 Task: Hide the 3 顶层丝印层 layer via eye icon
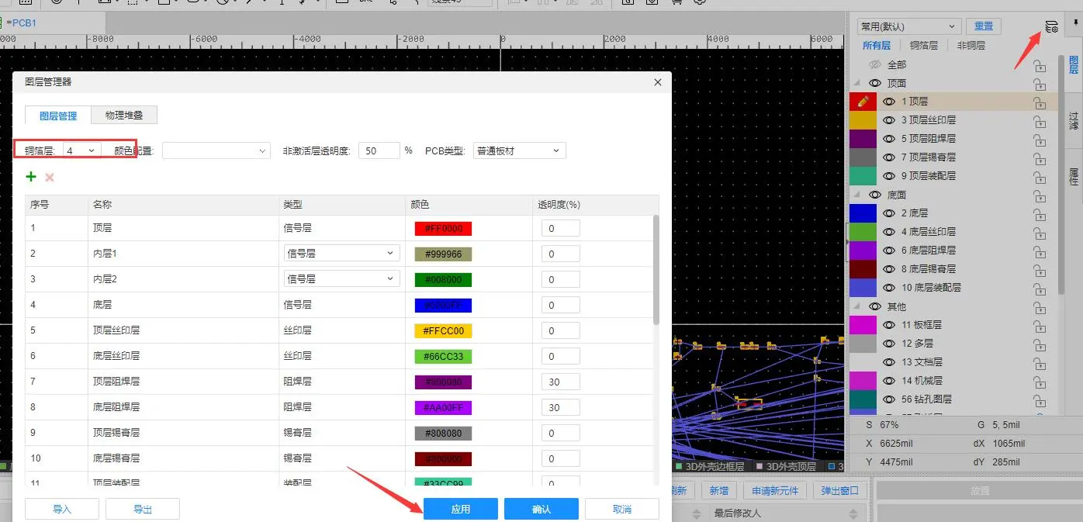[x=889, y=120]
